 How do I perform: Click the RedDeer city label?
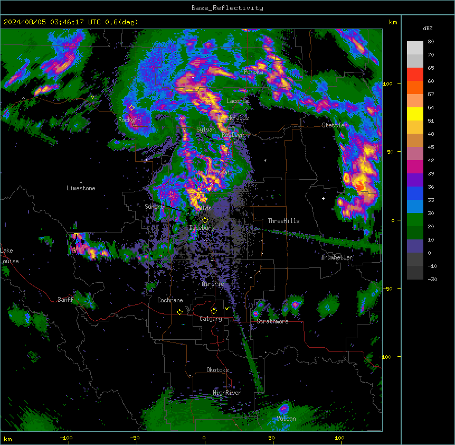pos(233,135)
